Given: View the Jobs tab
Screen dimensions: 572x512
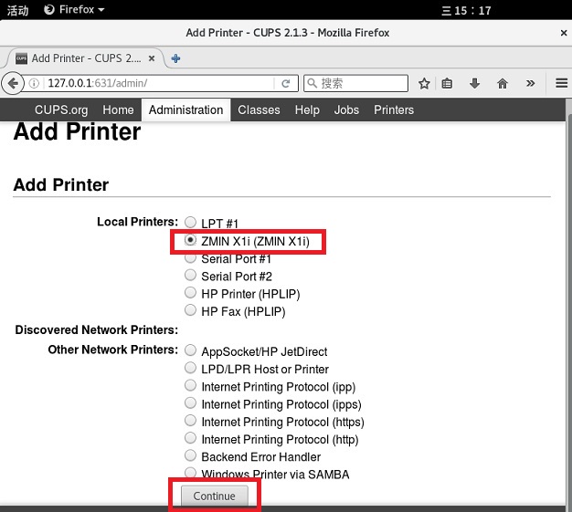Looking at the screenshot, I should [346, 110].
